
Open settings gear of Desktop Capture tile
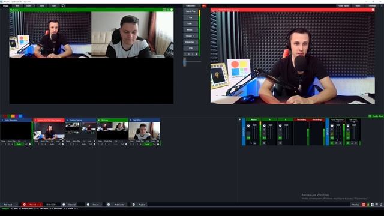pos(95,144)
